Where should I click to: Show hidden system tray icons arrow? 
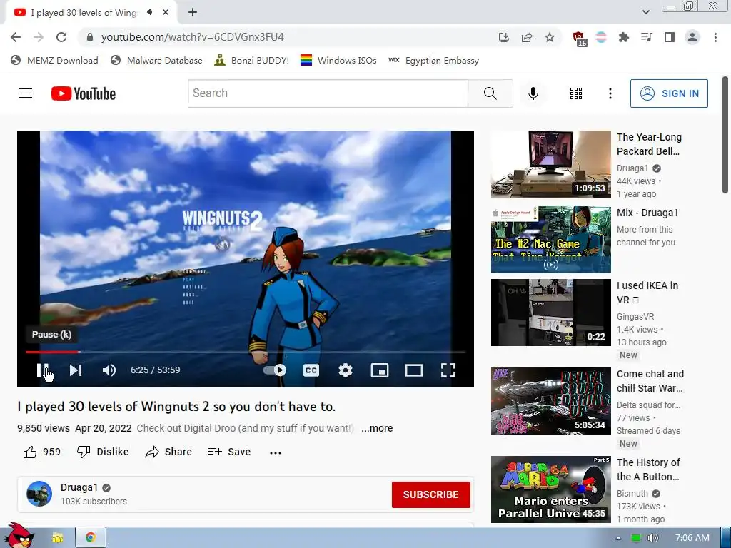point(618,538)
